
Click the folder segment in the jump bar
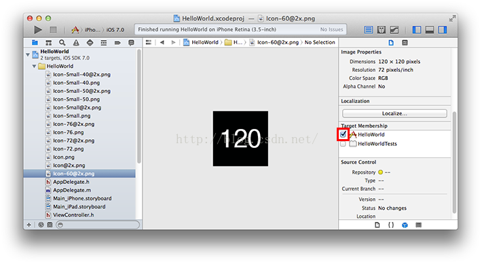point(234,42)
